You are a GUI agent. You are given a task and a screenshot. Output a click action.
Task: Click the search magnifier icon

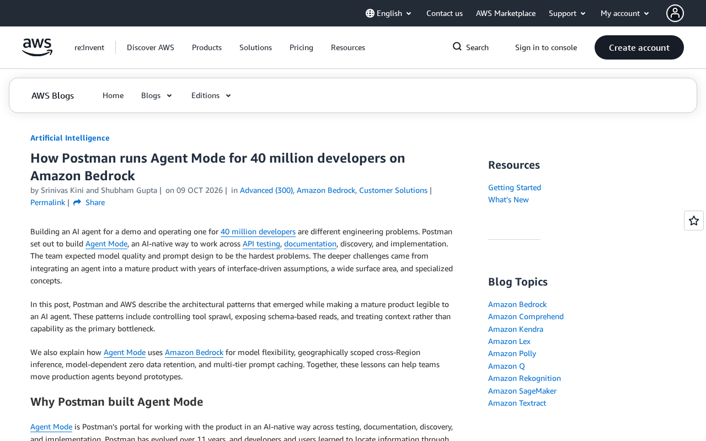click(457, 47)
